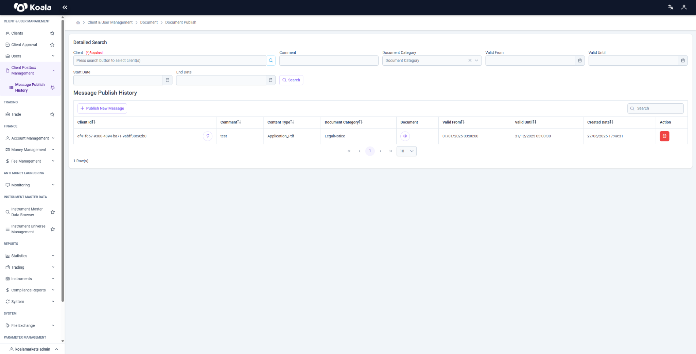Screen dimensions: 696x354
Task: Open the Valid Until calendar picker
Action: click(x=683, y=61)
